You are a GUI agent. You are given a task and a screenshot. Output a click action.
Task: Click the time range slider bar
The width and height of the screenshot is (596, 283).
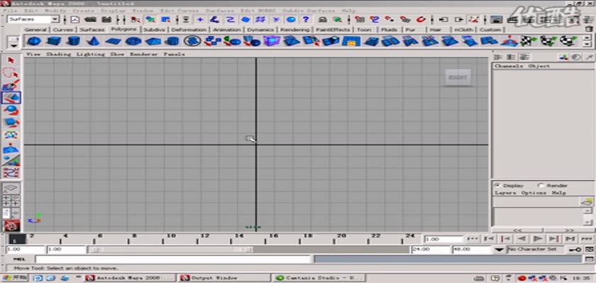pos(248,250)
